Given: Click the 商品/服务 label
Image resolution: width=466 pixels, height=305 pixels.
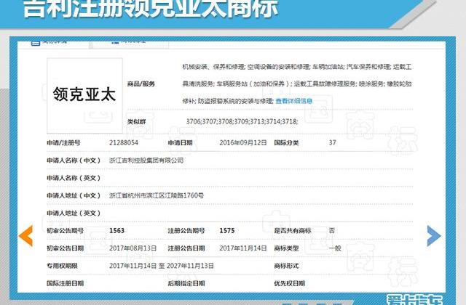Looking at the screenshot, I should pyautogui.click(x=141, y=84).
